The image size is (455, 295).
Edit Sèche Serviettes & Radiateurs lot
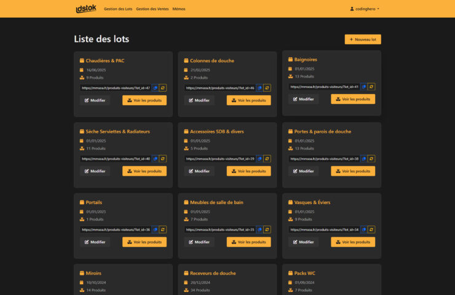pos(95,171)
